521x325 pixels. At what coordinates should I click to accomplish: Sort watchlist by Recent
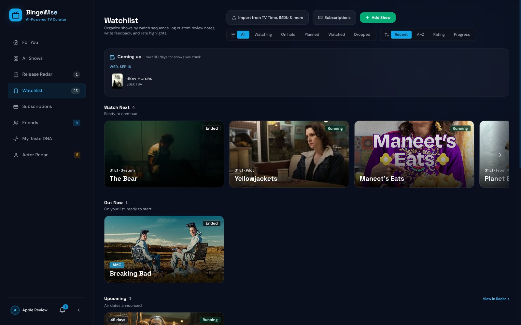(401, 34)
